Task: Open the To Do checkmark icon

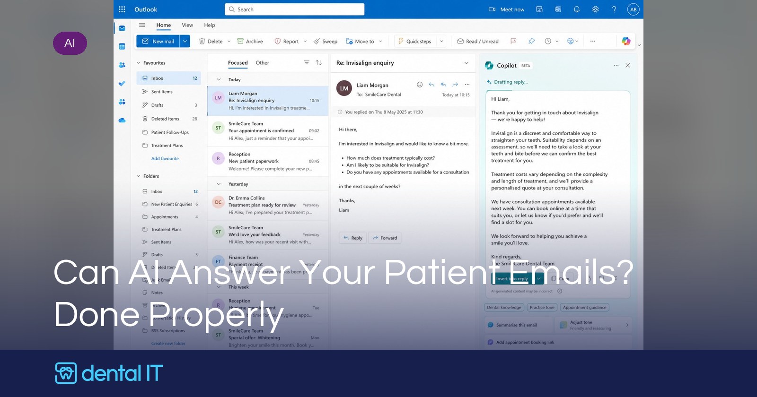Action: [122, 84]
